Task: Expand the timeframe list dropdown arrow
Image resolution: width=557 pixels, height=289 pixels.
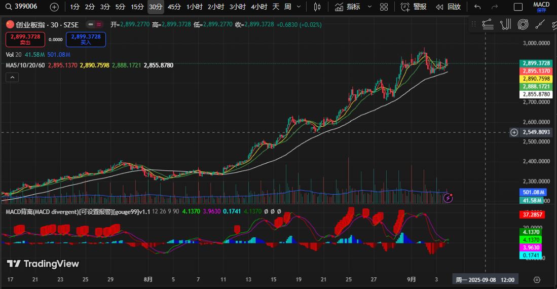Action: (x=299, y=7)
